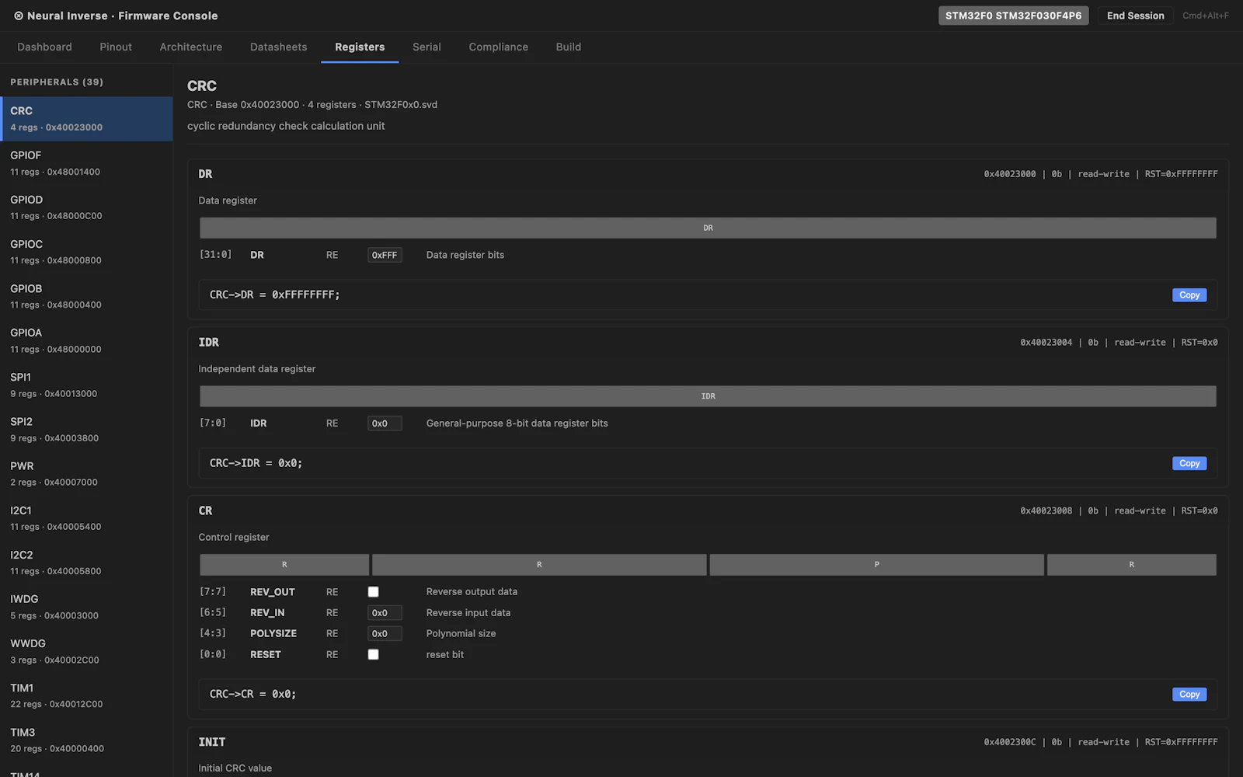Select TIM3 peripheral in the list
The height and width of the screenshot is (777, 1243).
[x=86, y=740]
